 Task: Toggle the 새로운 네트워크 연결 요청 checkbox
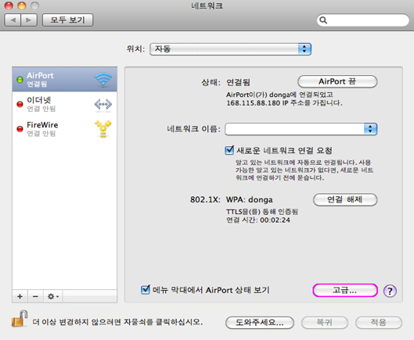click(x=229, y=150)
